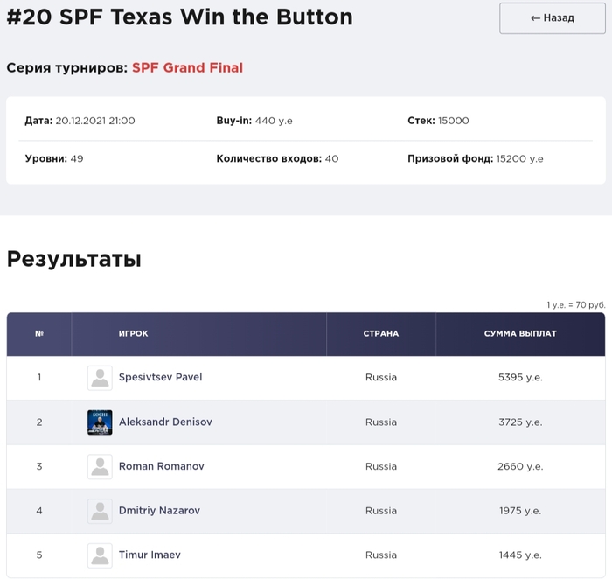
Task: Click the СУММА ВЫПЛАТ column header
Action: [x=520, y=334]
